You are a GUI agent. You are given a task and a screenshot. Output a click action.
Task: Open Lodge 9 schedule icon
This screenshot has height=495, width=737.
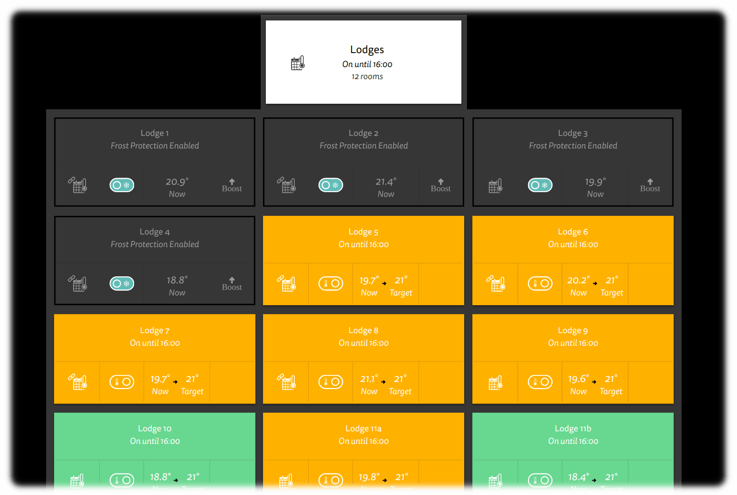pos(495,382)
